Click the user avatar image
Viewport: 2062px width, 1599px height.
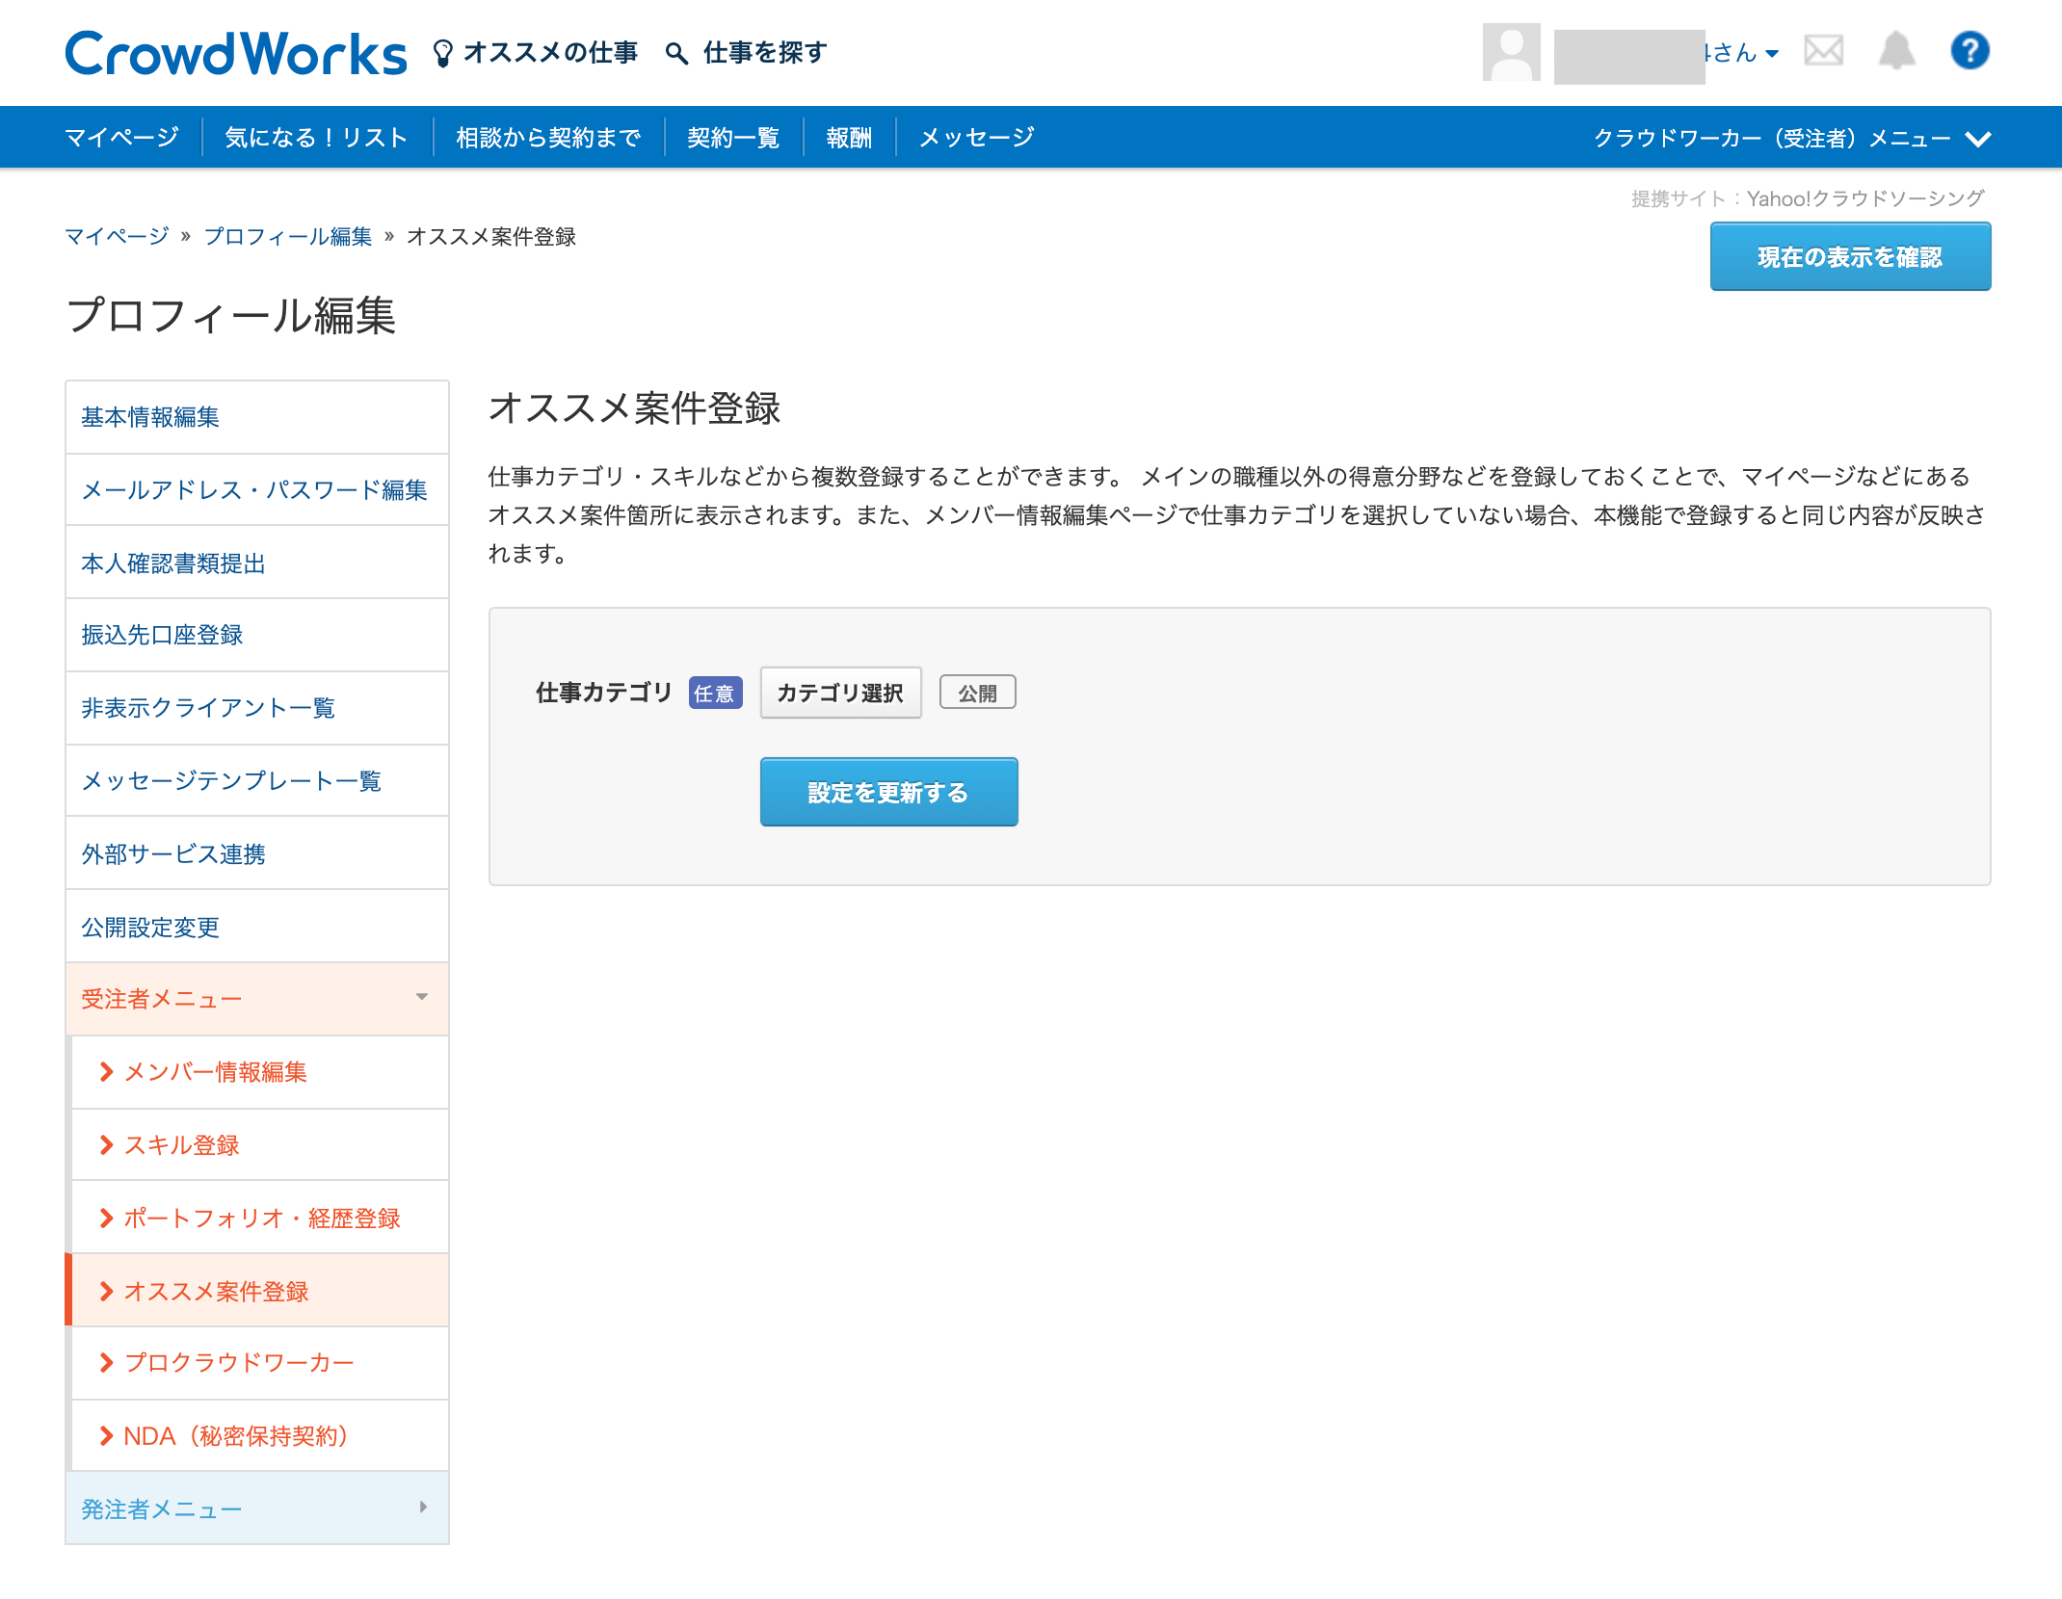1511,53
